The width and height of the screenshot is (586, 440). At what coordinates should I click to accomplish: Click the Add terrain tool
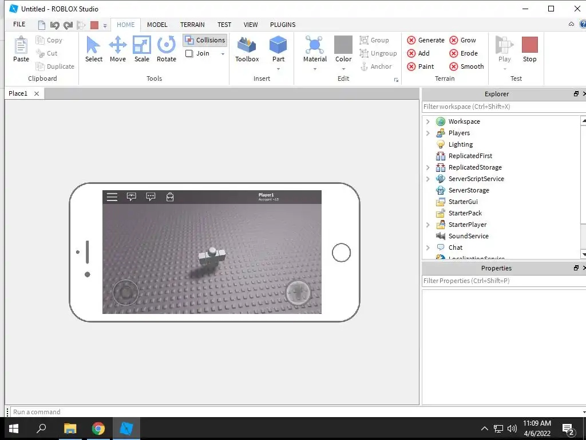tap(418, 53)
